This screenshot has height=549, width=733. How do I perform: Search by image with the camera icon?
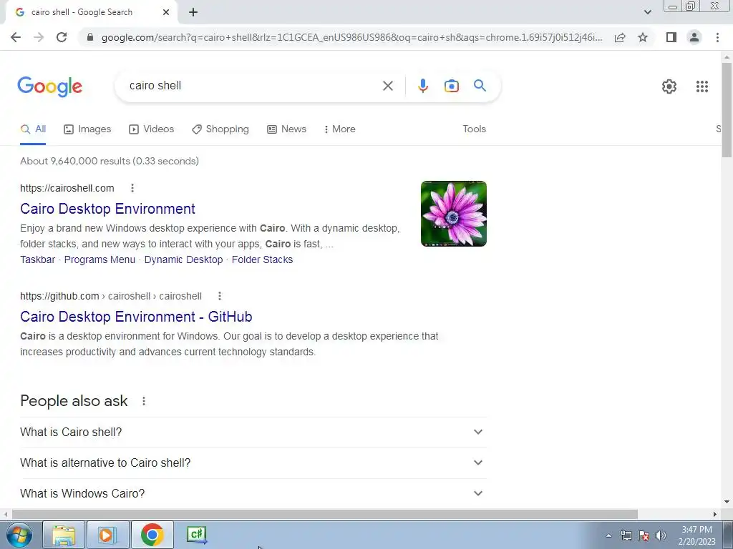click(x=452, y=86)
